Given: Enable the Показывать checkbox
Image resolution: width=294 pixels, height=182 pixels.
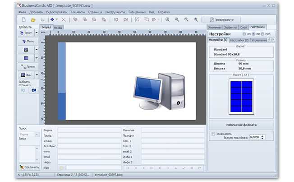Looking at the screenshot, I should 213,134.
